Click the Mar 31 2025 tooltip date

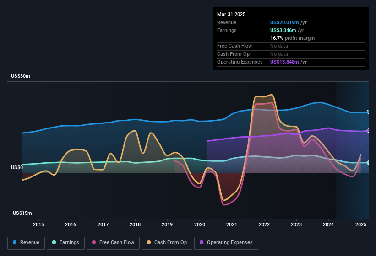tap(231, 14)
